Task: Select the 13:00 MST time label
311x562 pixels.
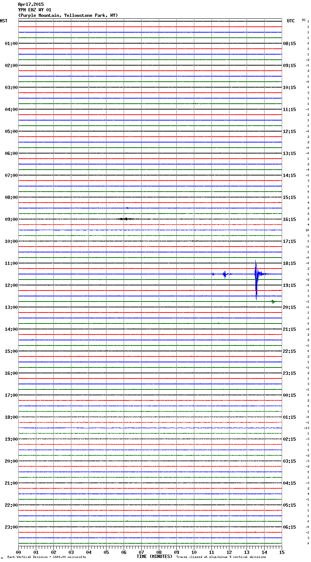Action: [11, 307]
